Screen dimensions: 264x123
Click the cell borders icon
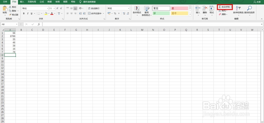39,13
